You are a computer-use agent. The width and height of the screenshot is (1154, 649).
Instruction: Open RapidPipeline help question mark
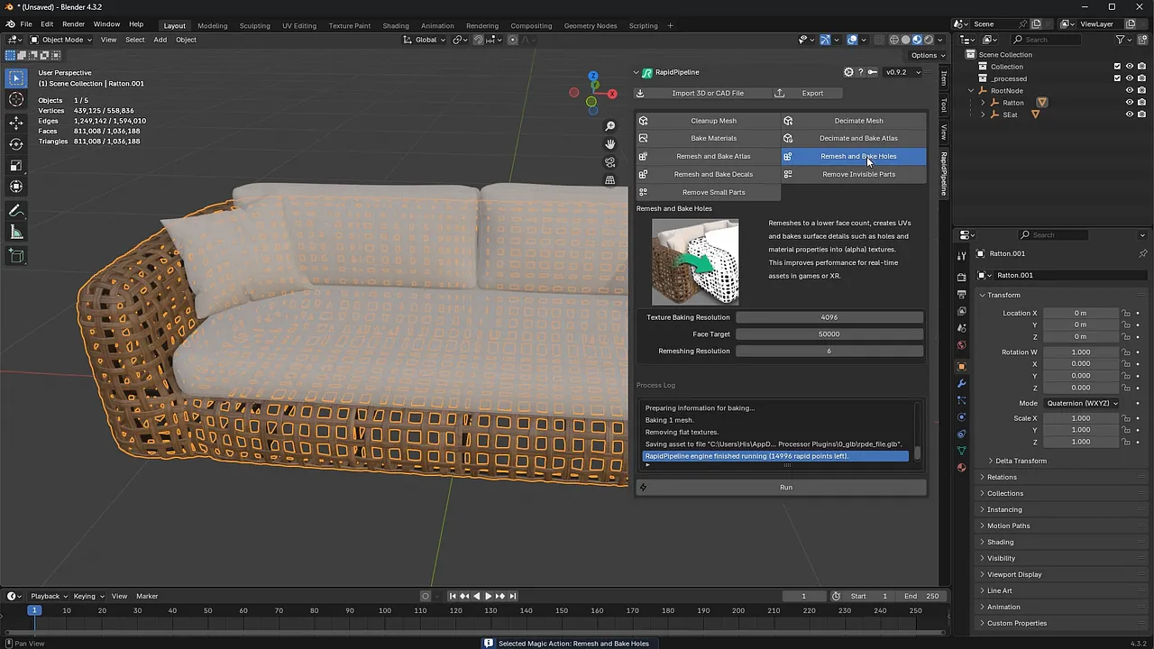coord(860,72)
